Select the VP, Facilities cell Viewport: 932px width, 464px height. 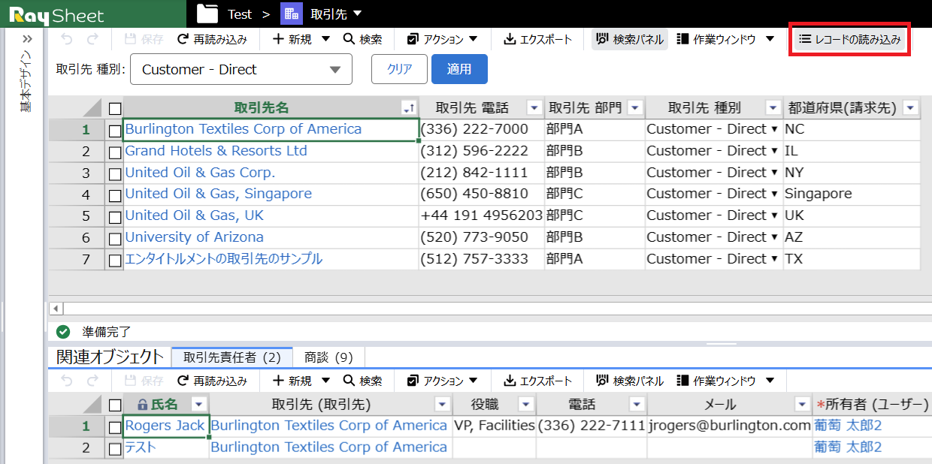tap(495, 426)
